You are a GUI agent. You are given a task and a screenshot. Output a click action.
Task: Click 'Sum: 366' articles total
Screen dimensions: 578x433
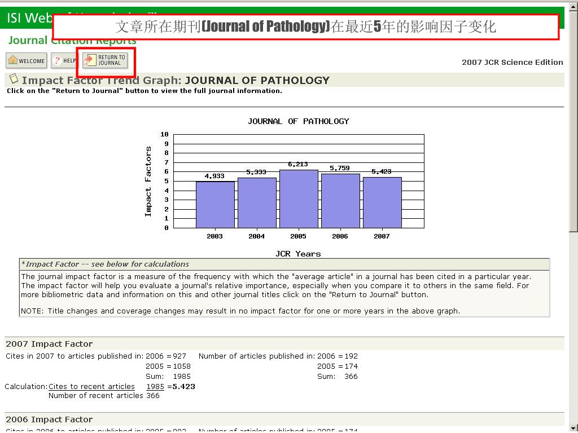coord(338,376)
